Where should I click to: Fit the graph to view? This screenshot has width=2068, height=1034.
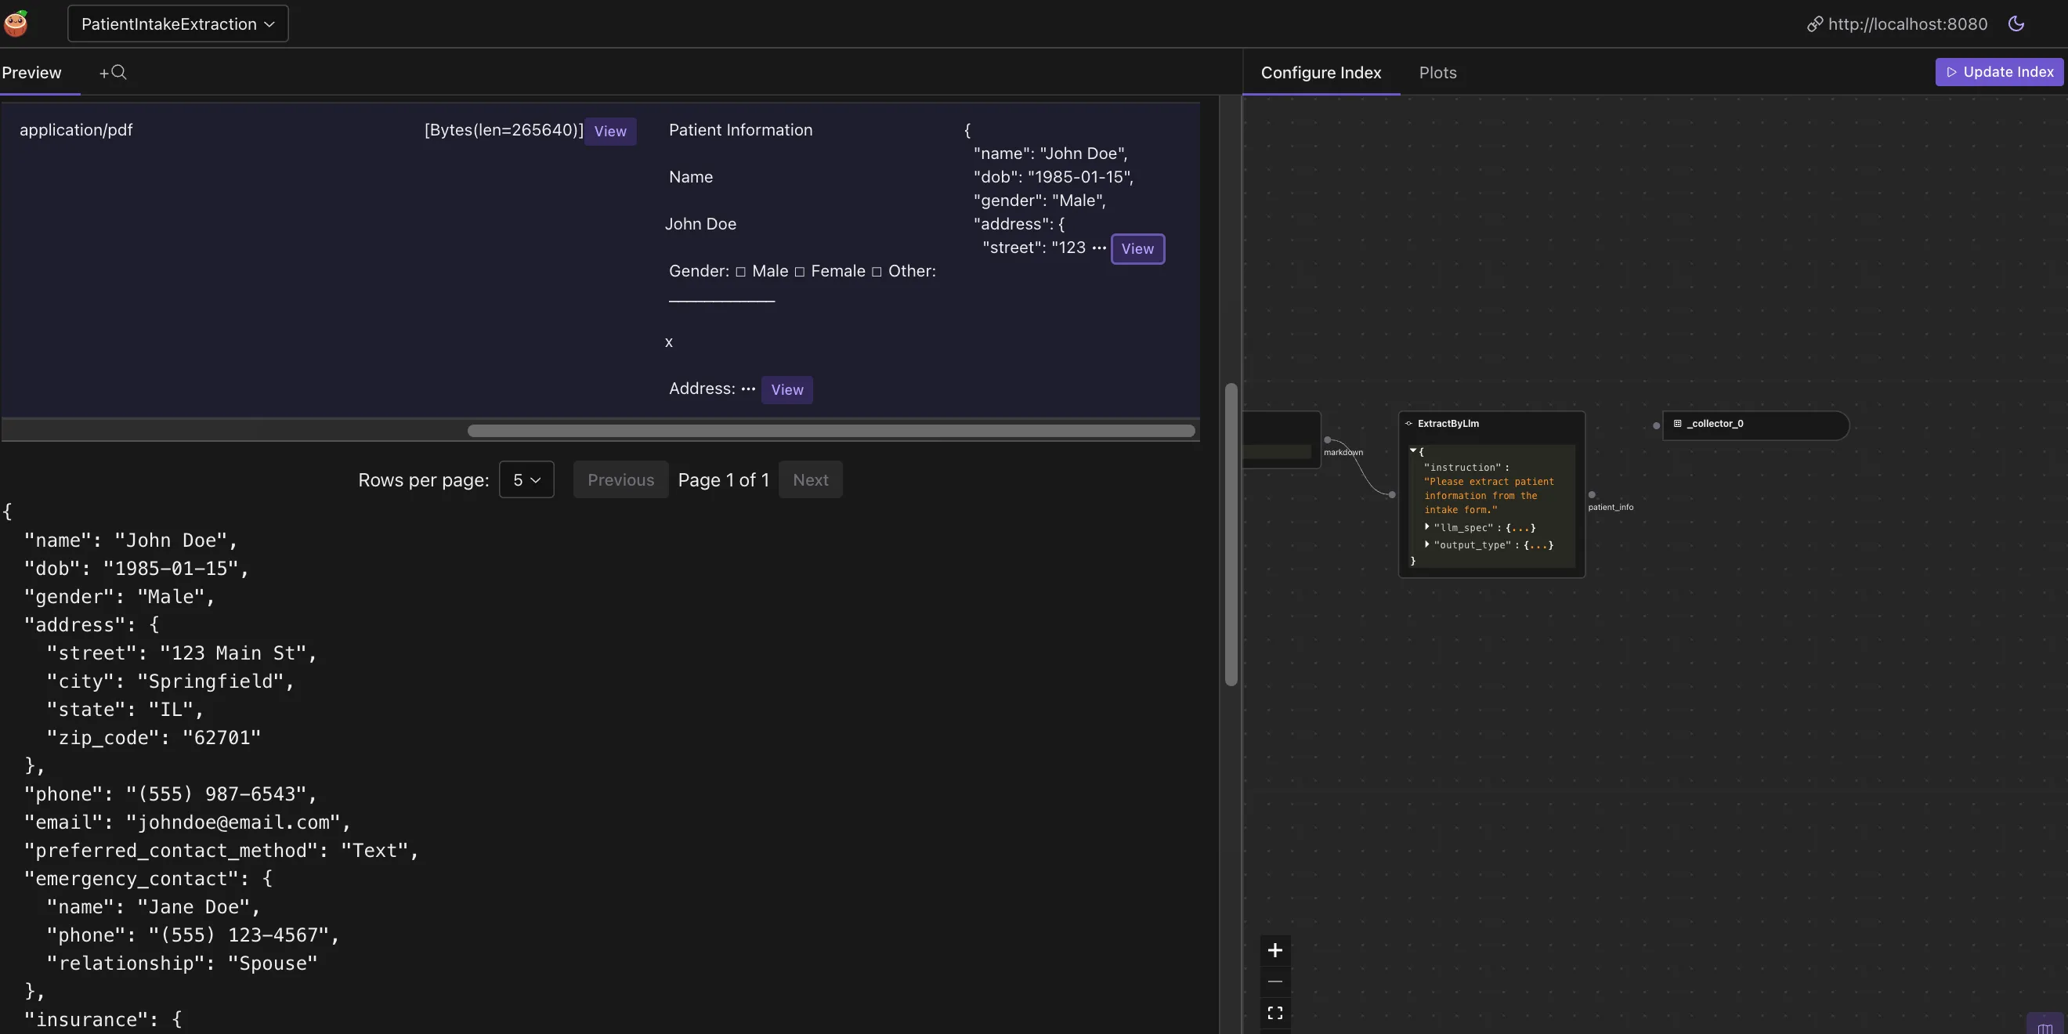[1274, 1012]
